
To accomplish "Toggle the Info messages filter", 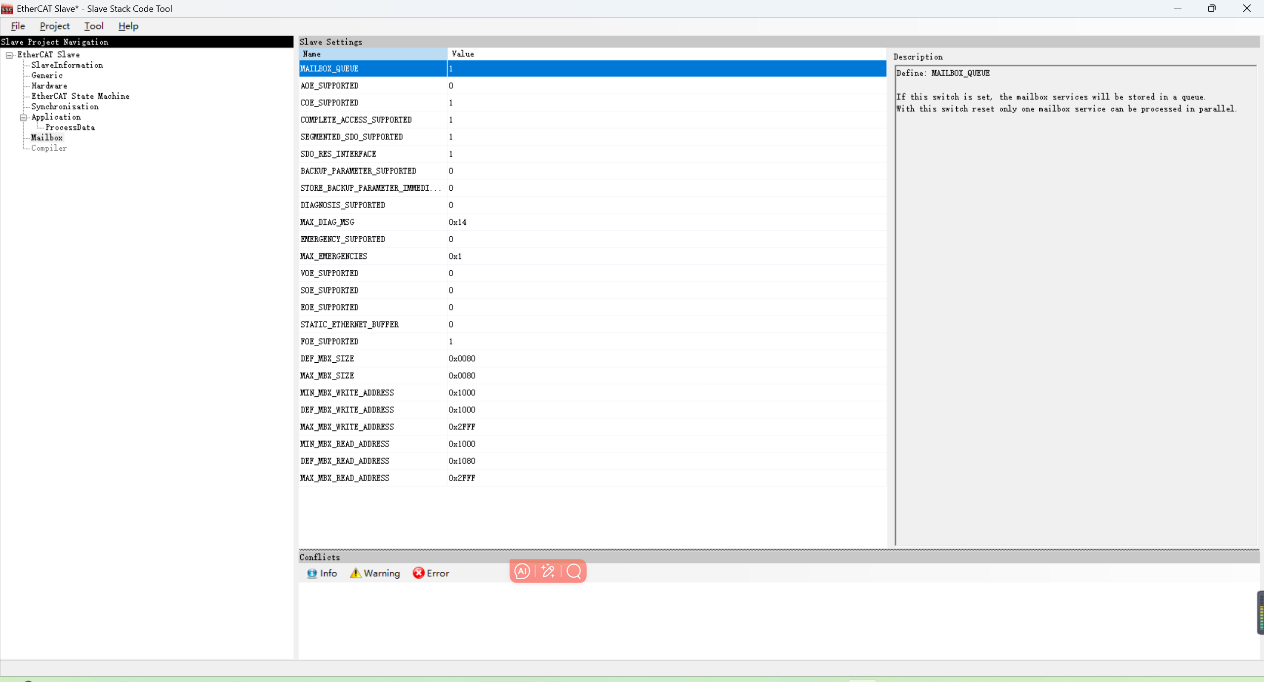I will (x=323, y=573).
